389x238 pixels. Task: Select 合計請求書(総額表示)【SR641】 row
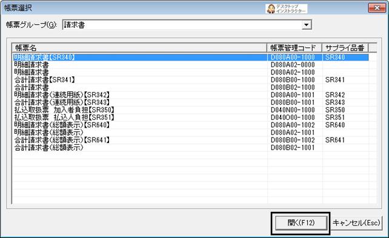click(190, 140)
